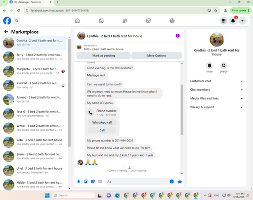253x200 pixels.
Task: Click Cynthia profile picture in right panel
Action: [x=217, y=39]
